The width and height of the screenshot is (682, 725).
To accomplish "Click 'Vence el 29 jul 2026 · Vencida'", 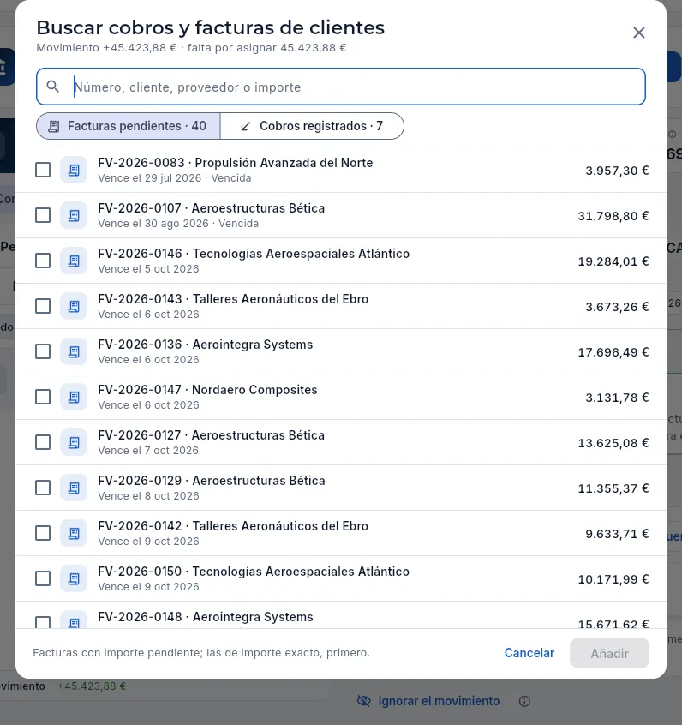I will pos(174,178).
